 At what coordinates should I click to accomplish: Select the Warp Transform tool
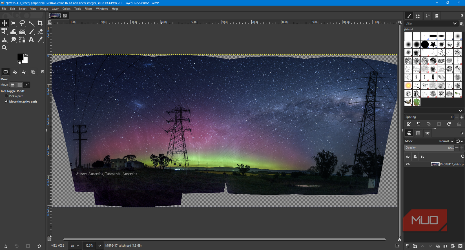point(13,32)
